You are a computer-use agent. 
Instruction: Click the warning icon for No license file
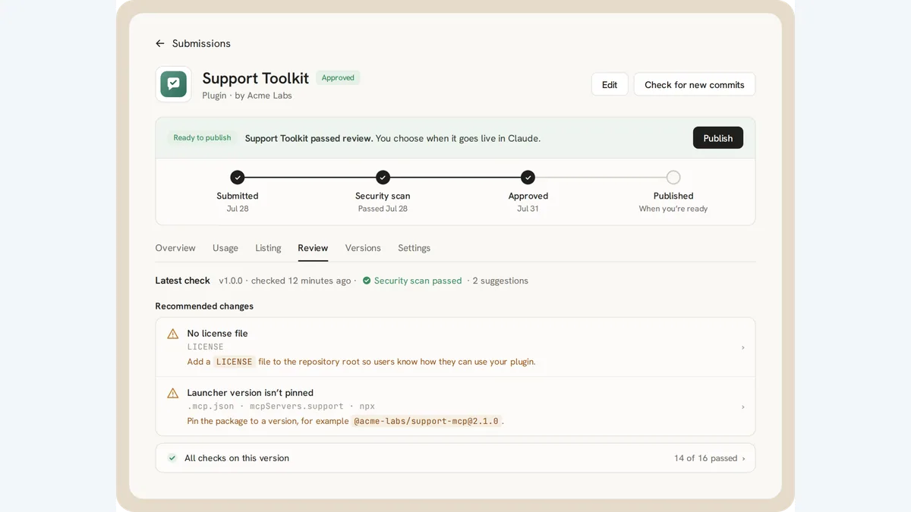point(173,334)
